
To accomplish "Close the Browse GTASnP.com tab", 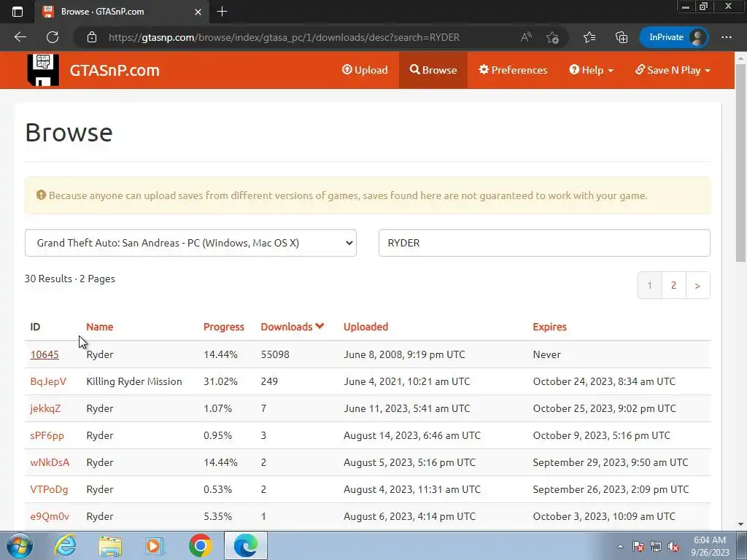I will pos(198,12).
